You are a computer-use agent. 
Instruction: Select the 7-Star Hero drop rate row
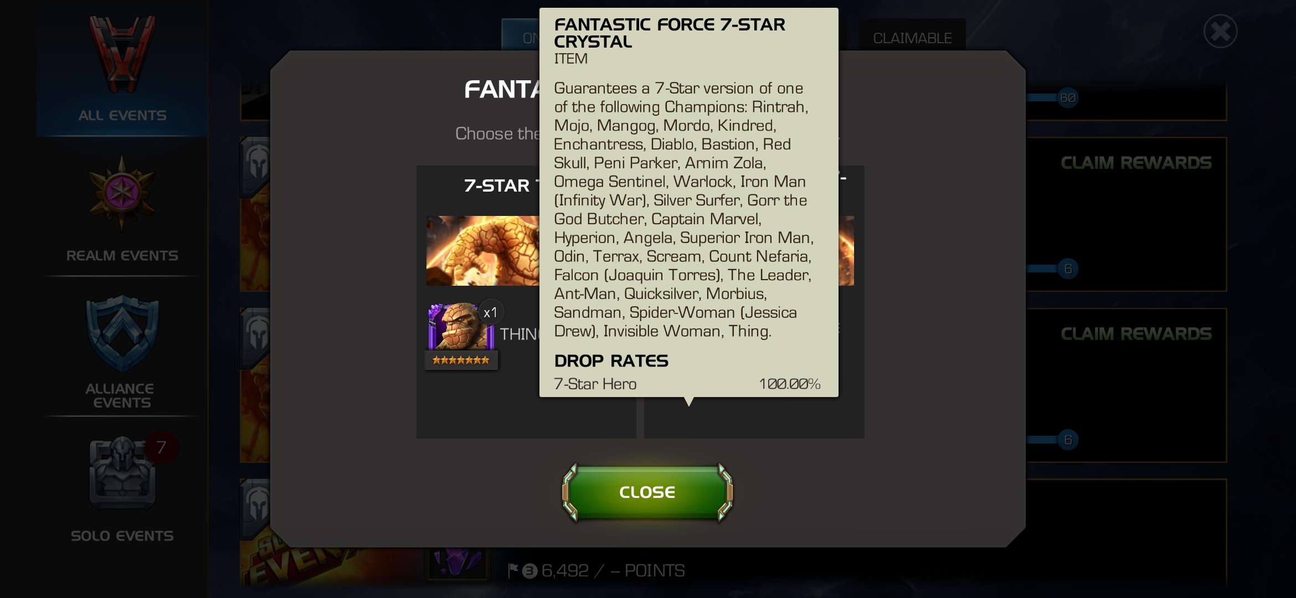(x=687, y=384)
